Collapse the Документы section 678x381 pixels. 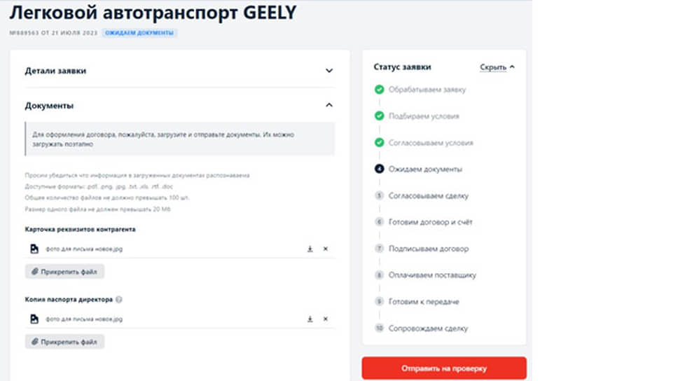(x=329, y=105)
